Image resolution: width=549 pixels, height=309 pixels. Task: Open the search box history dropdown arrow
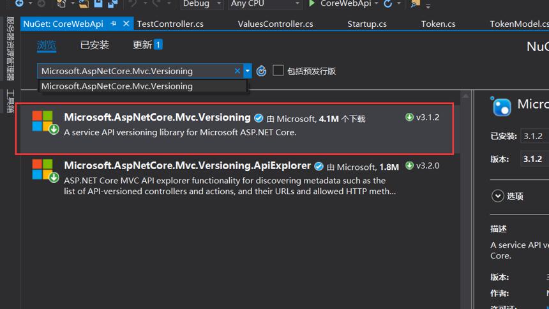(x=248, y=71)
